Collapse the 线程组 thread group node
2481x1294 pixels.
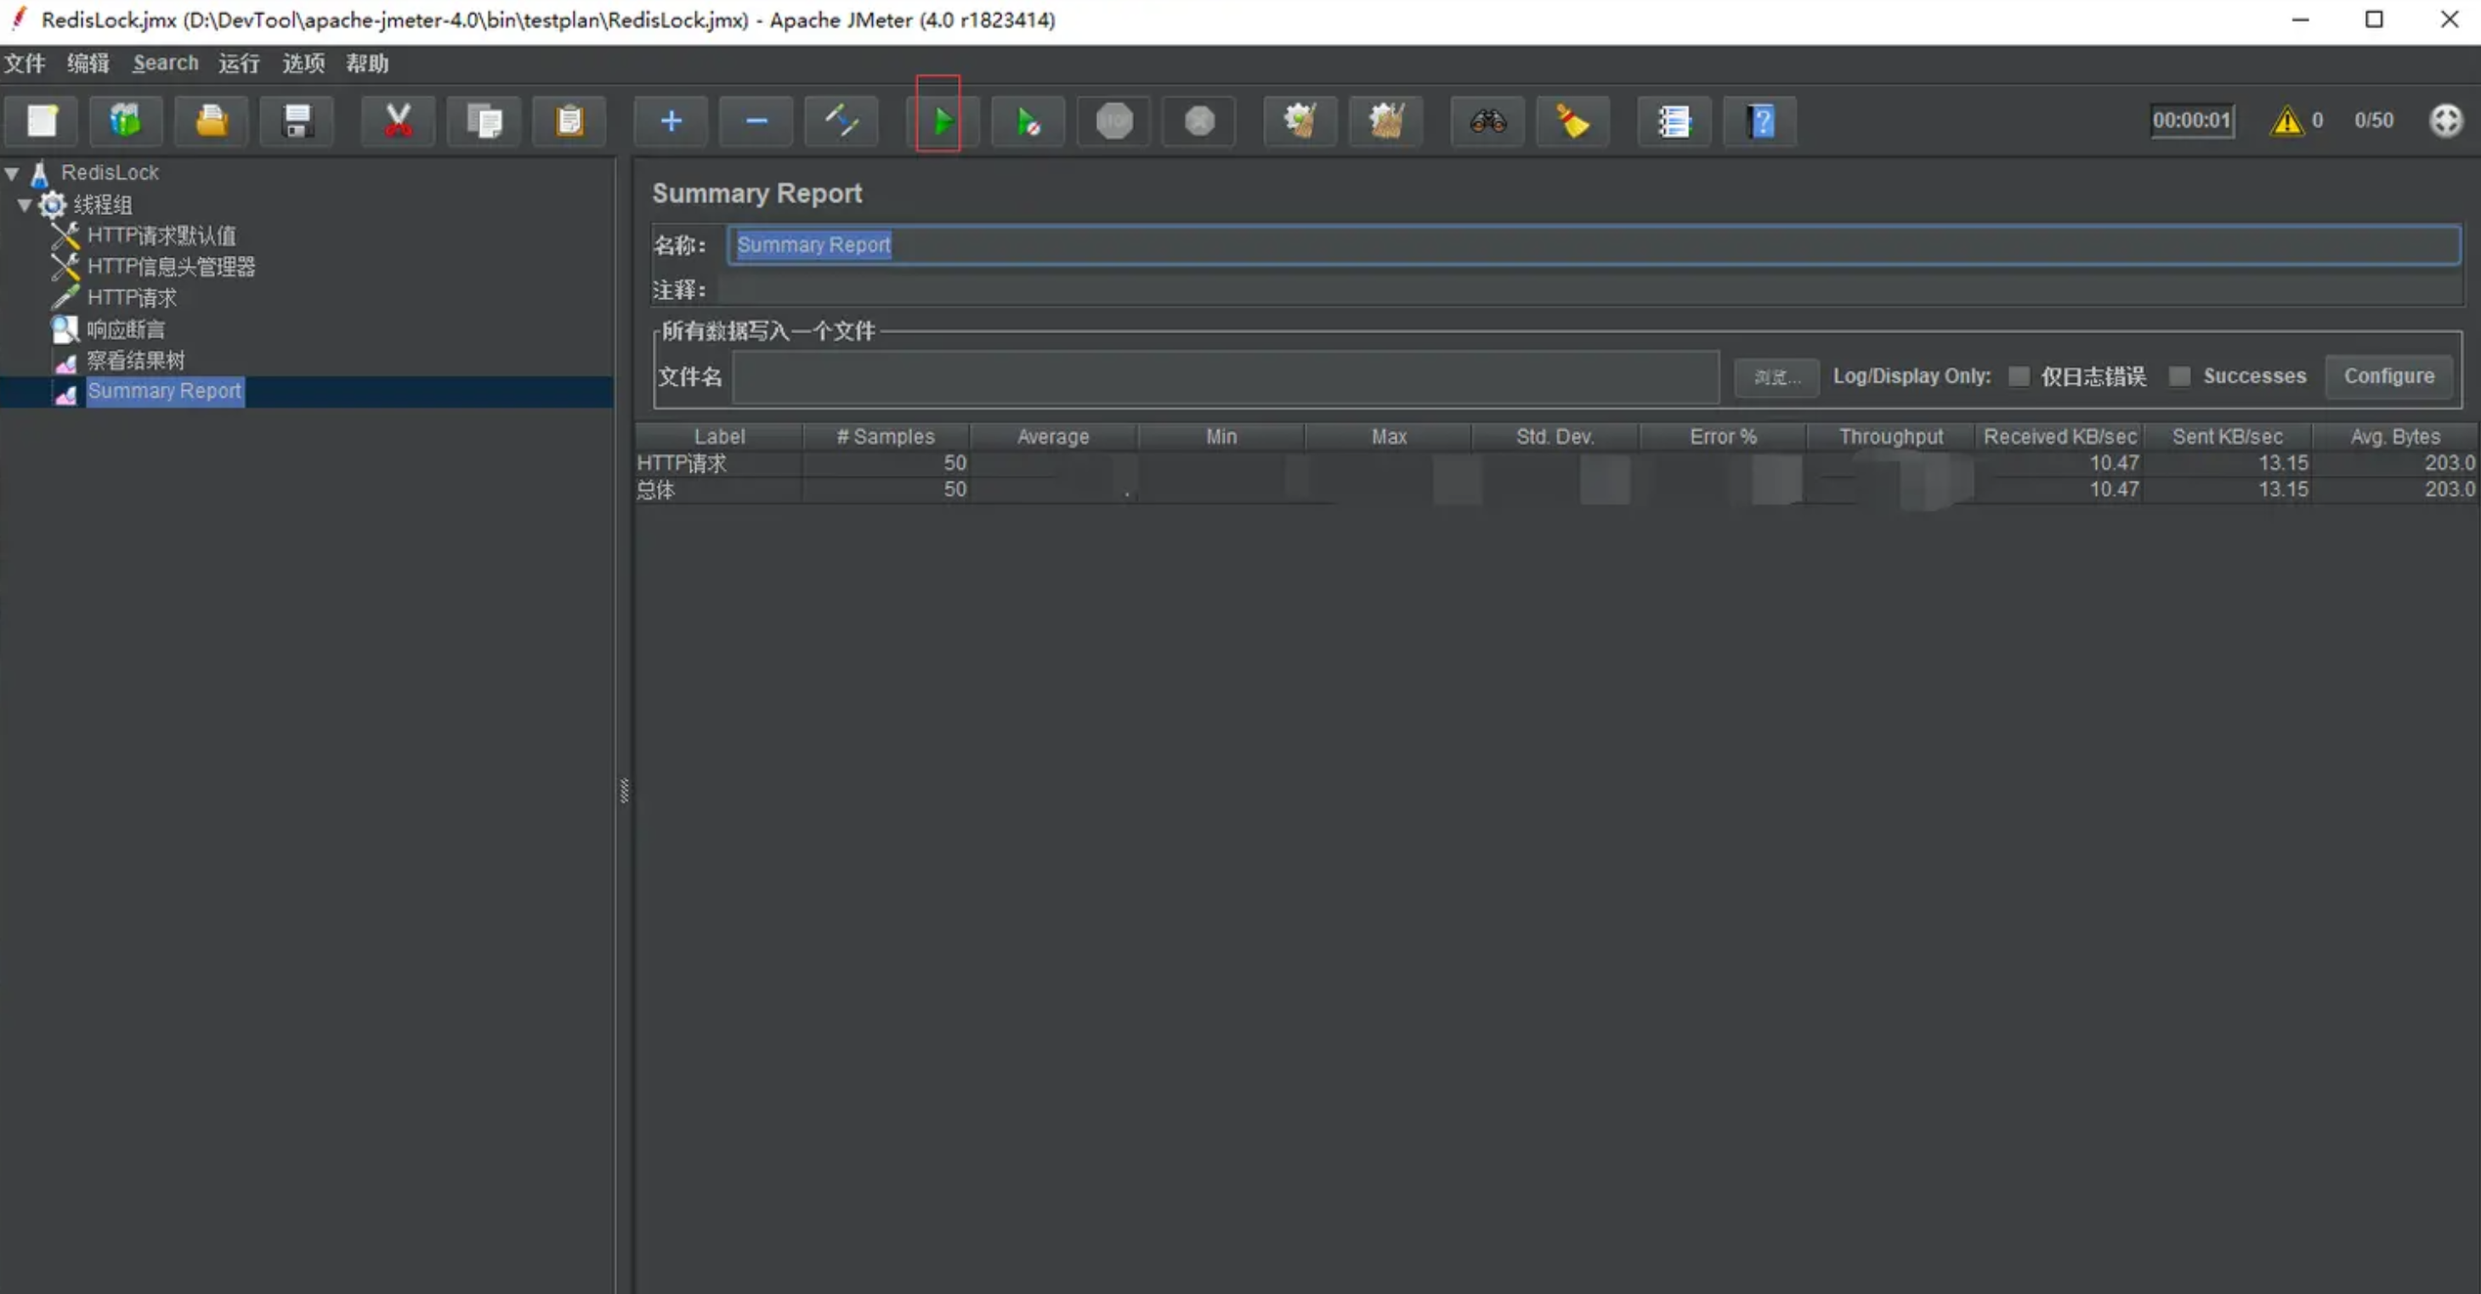pyautogui.click(x=25, y=205)
